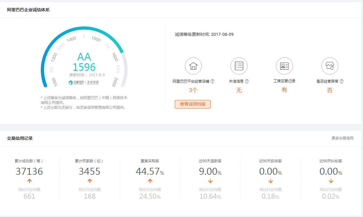
Task: Click the Alibaba platform store house icon
Action: click(193, 66)
